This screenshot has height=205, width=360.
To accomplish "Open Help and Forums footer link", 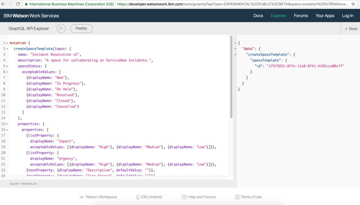I will 202,197.
